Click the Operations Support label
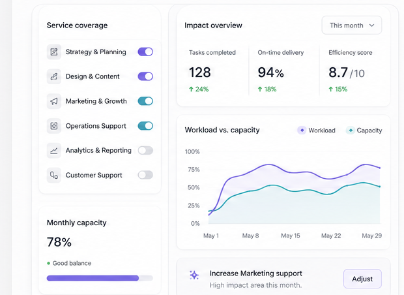The width and height of the screenshot is (404, 295). (x=96, y=126)
